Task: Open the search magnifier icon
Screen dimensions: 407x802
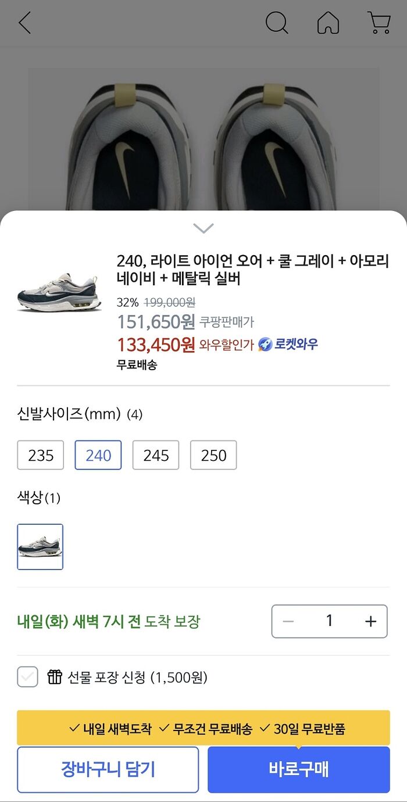Action: 277,23
